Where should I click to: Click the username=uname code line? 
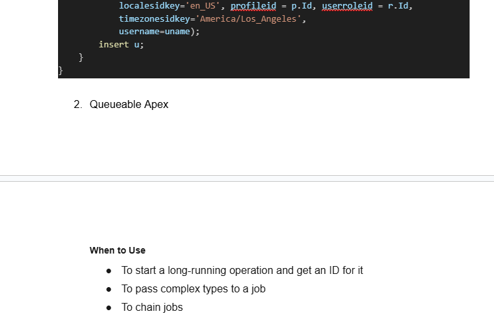click(x=159, y=32)
